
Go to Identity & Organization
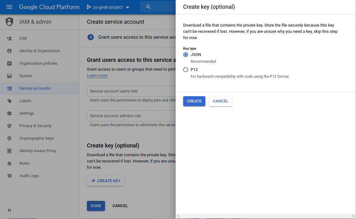pos(40,51)
